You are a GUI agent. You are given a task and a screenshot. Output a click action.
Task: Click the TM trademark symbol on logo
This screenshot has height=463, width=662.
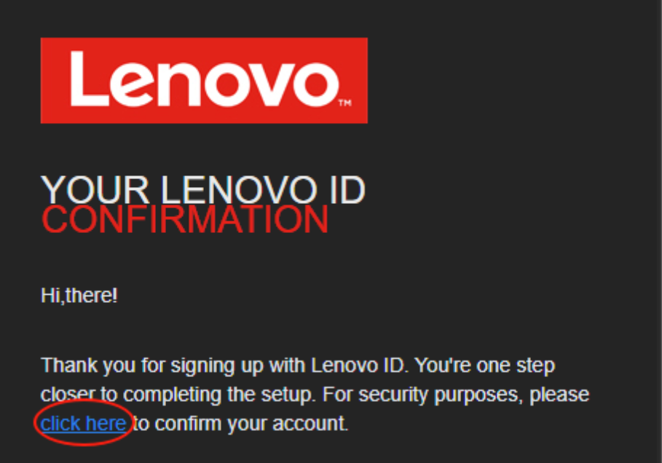coord(345,103)
